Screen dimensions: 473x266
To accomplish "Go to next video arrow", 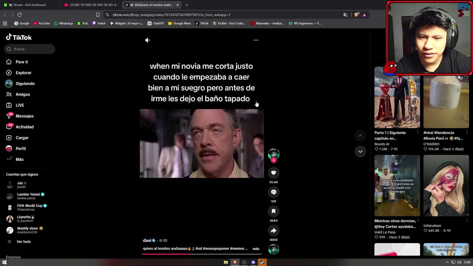I will coord(360,151).
